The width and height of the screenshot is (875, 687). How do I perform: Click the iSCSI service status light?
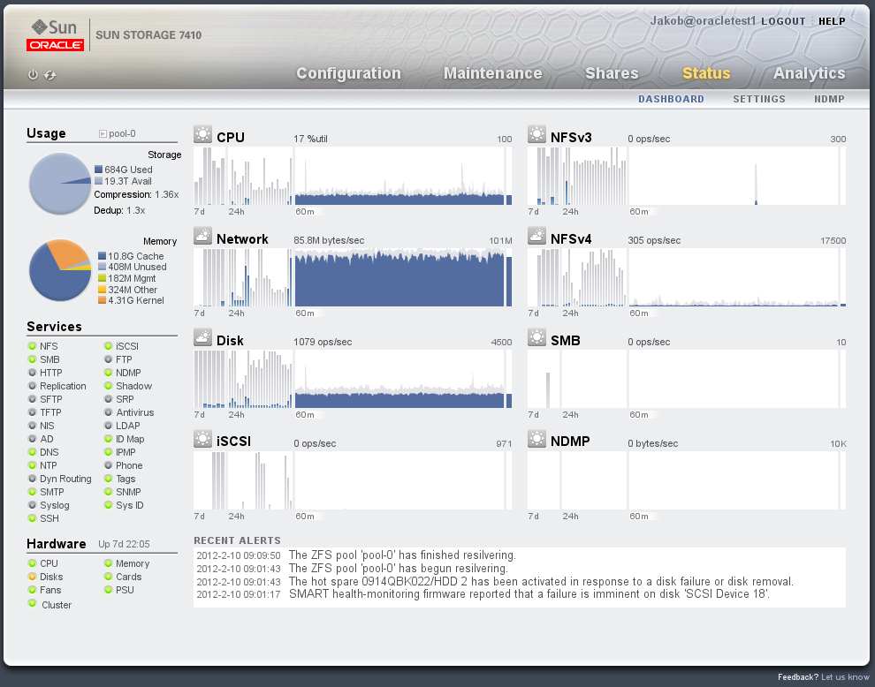108,346
